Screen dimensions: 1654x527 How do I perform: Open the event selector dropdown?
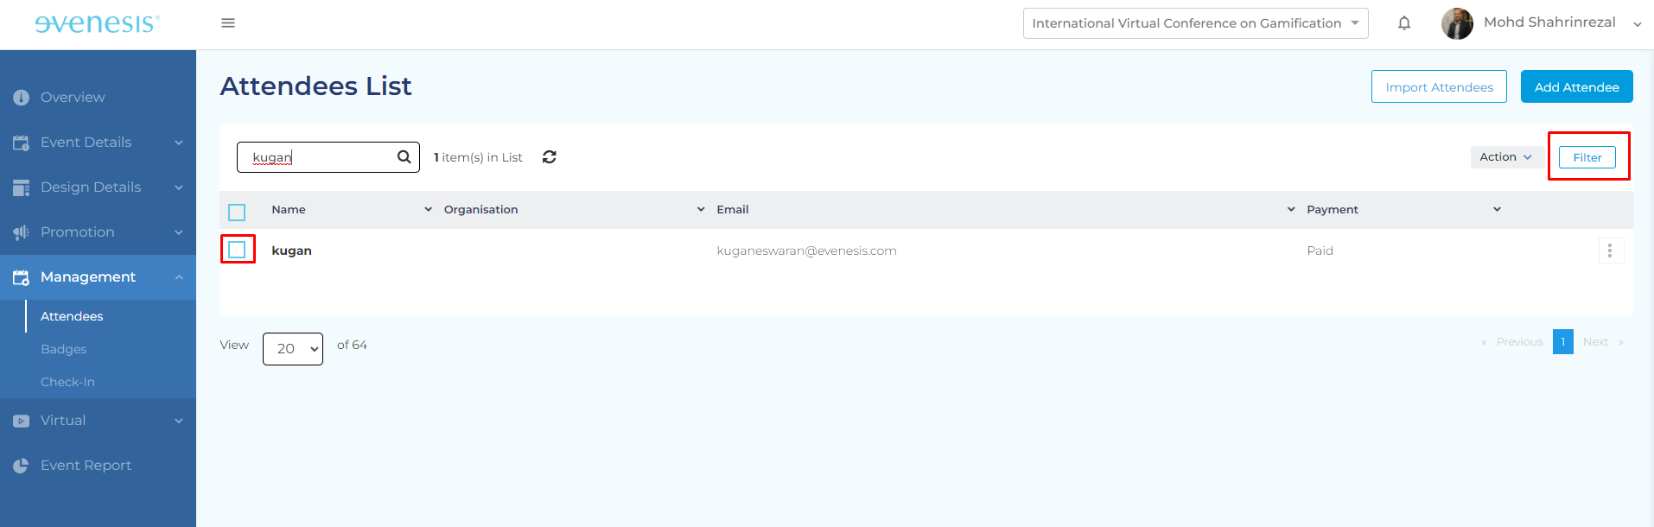click(1195, 23)
